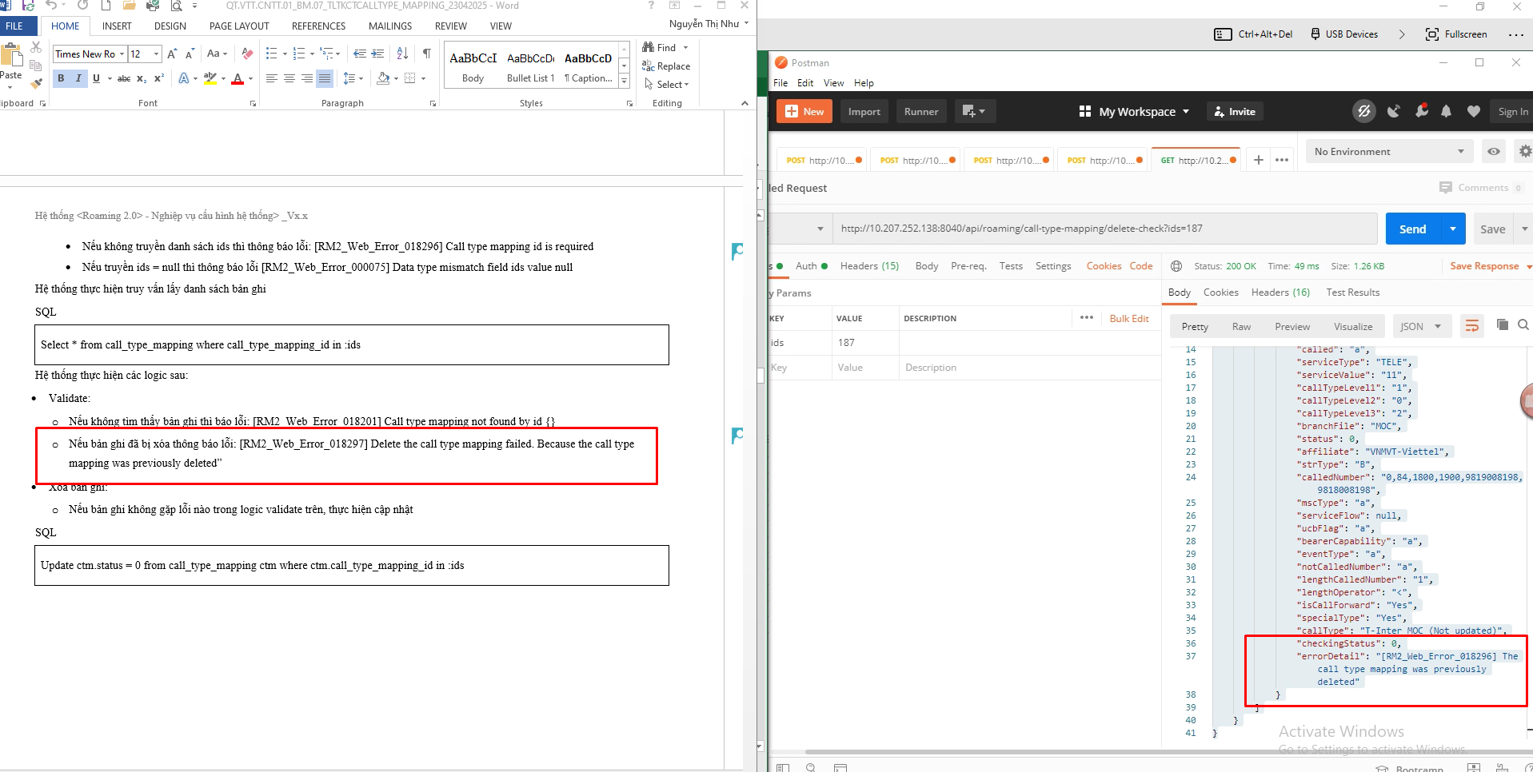The width and height of the screenshot is (1533, 772).
Task: Toggle word wrap in response viewer
Action: point(1471,325)
